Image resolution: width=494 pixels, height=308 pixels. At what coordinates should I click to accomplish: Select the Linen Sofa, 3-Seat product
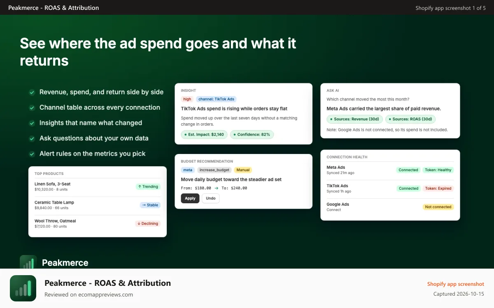tap(53, 184)
